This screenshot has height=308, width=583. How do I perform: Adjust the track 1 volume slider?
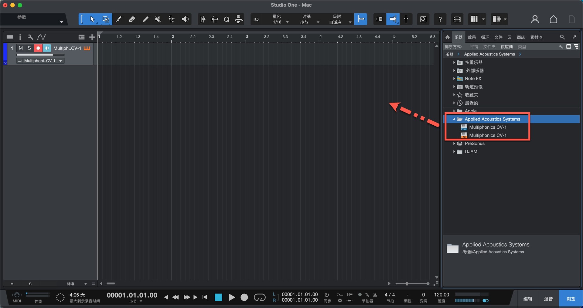coord(40,55)
